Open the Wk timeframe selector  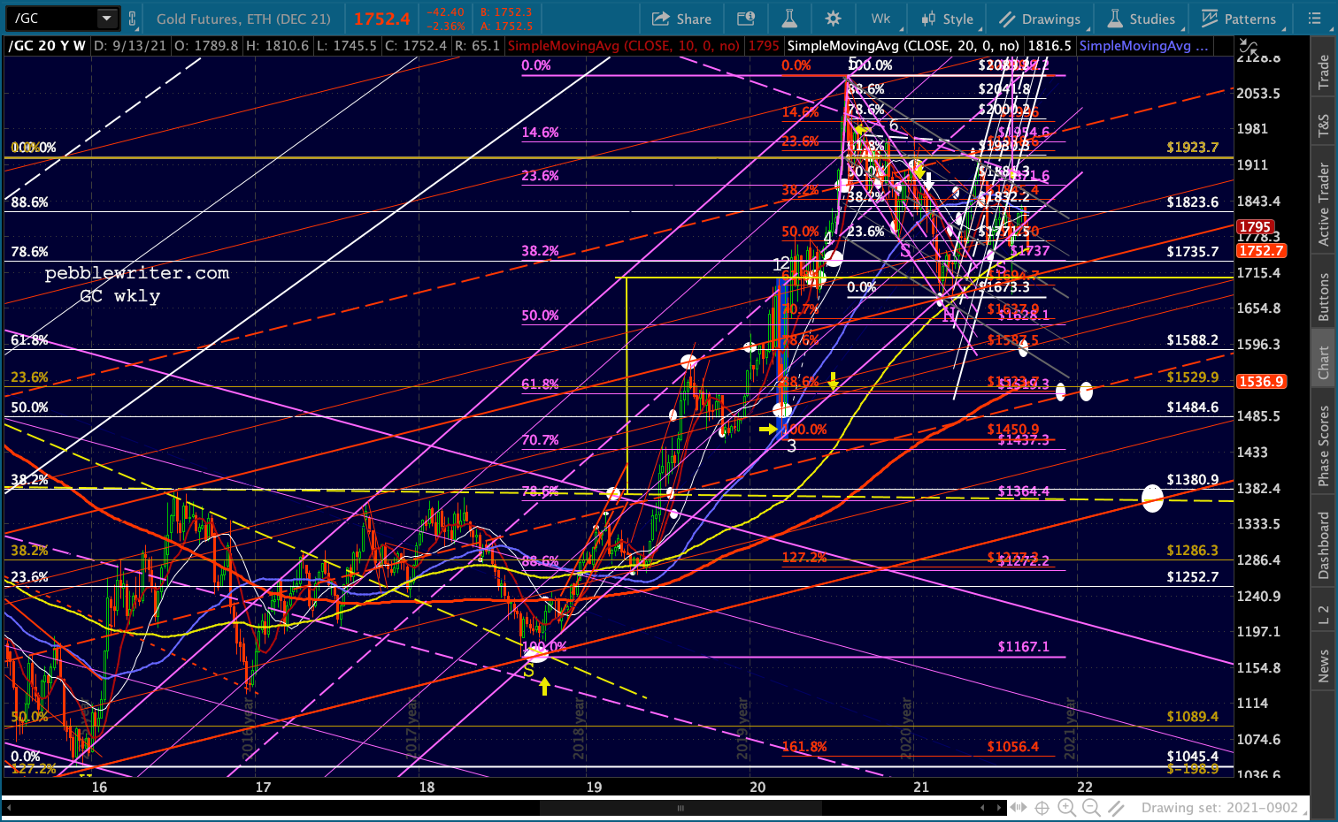(880, 19)
